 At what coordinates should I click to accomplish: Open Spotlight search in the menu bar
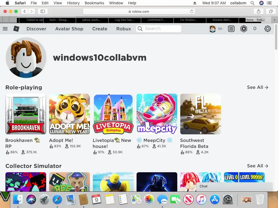[252, 3]
